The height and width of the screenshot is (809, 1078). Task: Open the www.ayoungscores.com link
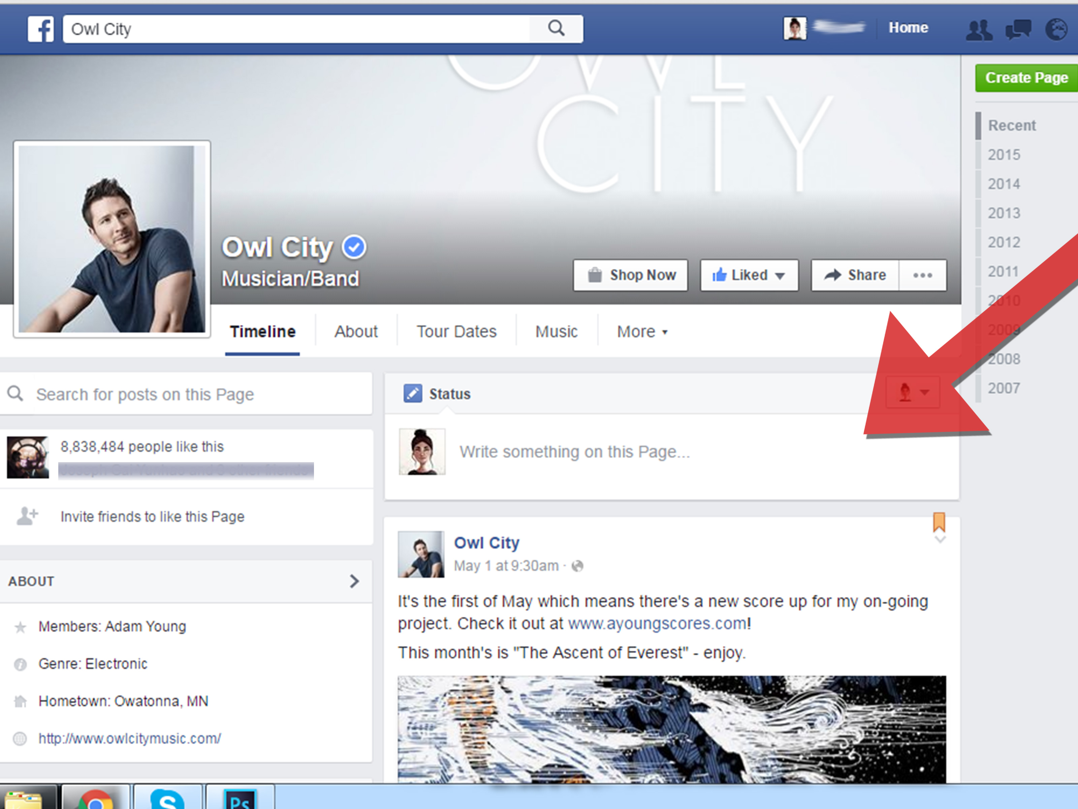[x=657, y=623]
